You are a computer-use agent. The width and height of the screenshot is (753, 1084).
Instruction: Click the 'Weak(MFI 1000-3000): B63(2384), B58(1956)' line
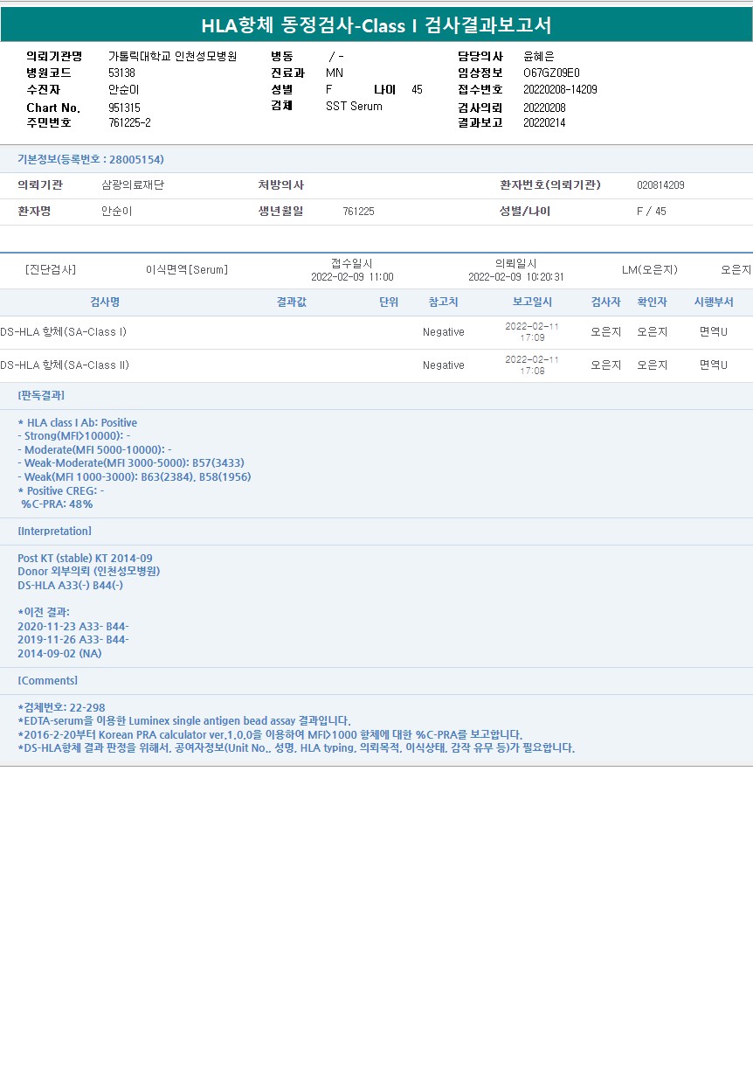135,476
